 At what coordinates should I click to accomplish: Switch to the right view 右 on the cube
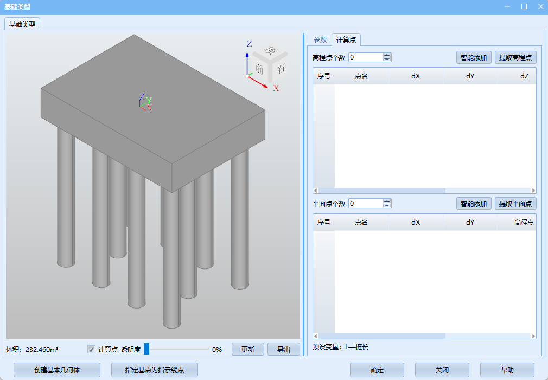(280, 68)
